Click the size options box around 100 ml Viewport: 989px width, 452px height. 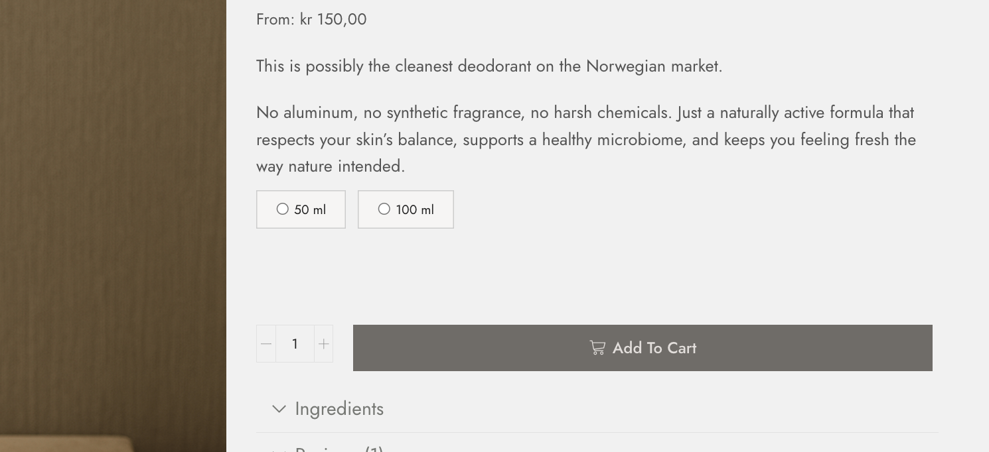[x=406, y=209]
